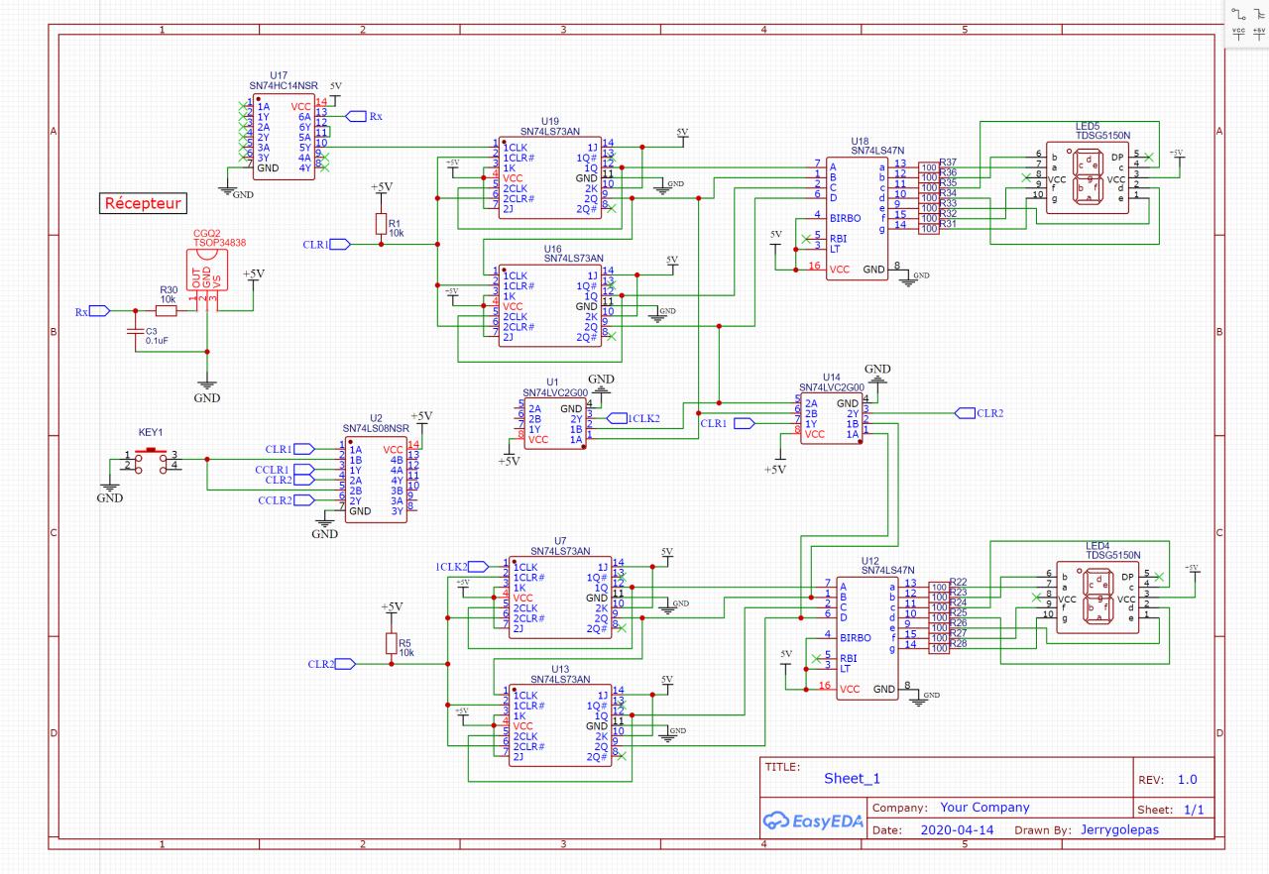This screenshot has width=1269, height=874.
Task: Click the SN74LS08NSR part name
Action: pos(376,428)
